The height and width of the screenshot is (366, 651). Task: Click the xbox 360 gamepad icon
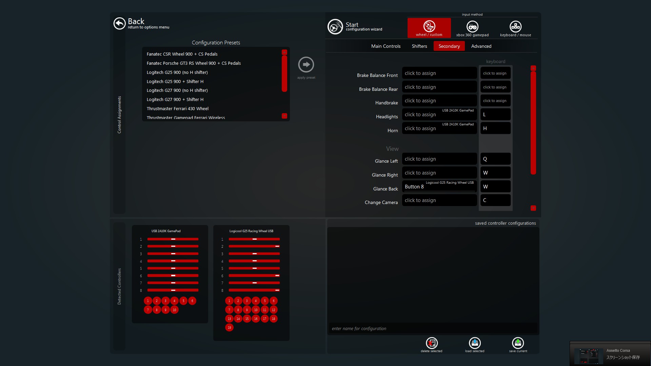point(472,27)
